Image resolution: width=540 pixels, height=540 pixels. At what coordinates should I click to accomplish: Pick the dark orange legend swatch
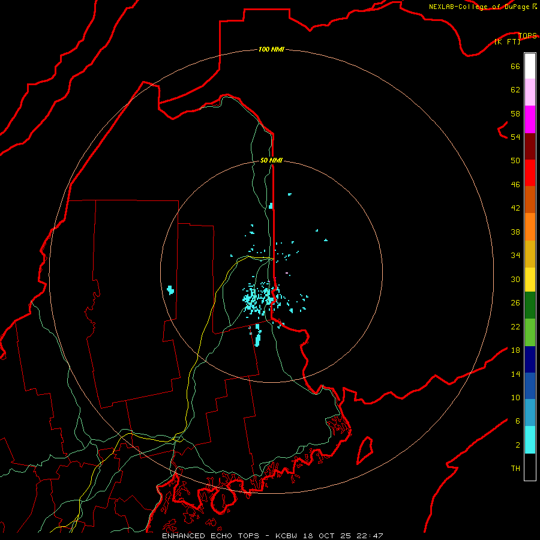(x=530, y=200)
